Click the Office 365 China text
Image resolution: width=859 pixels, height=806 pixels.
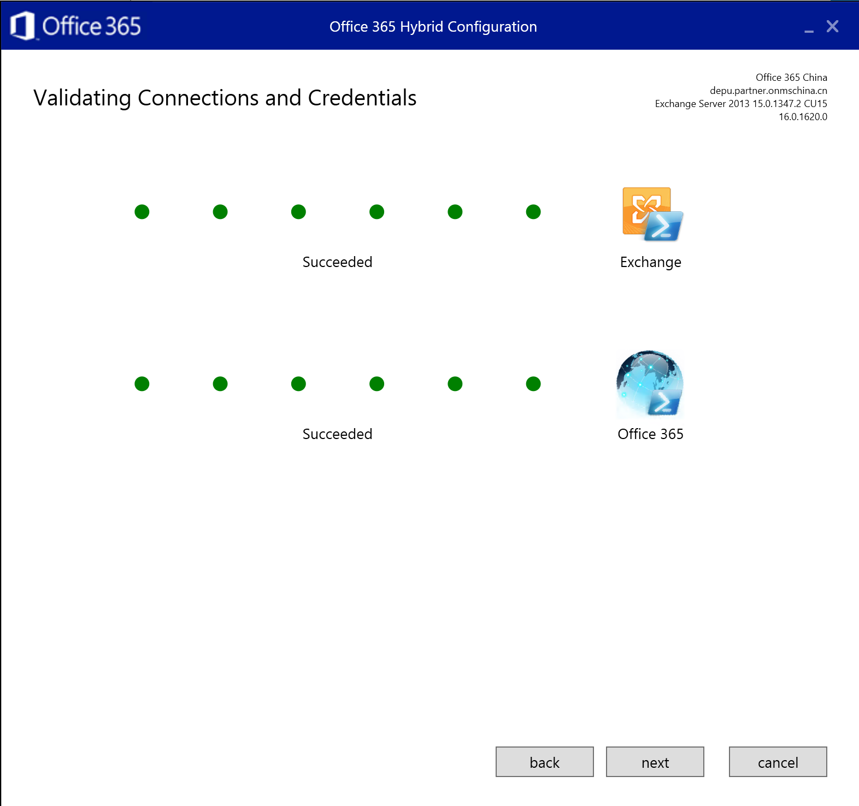(x=791, y=78)
